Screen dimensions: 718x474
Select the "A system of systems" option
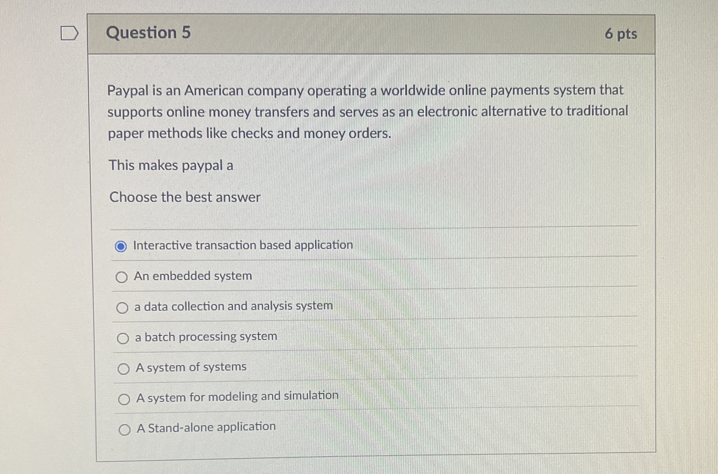coord(124,368)
